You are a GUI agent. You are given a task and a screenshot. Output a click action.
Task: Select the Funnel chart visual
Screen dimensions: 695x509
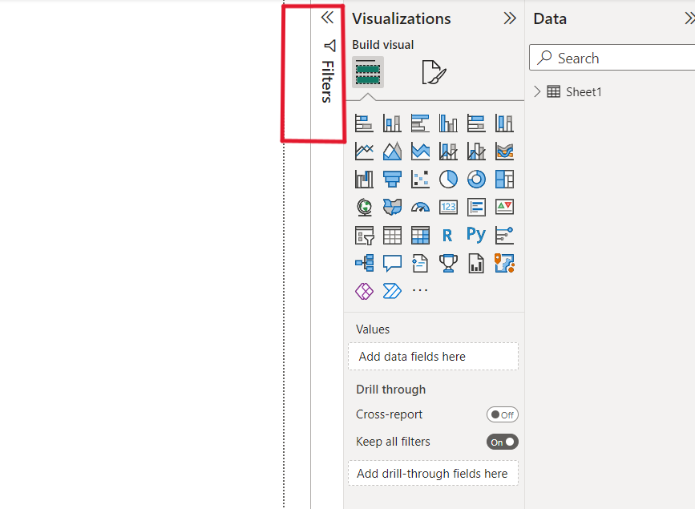coord(392,179)
